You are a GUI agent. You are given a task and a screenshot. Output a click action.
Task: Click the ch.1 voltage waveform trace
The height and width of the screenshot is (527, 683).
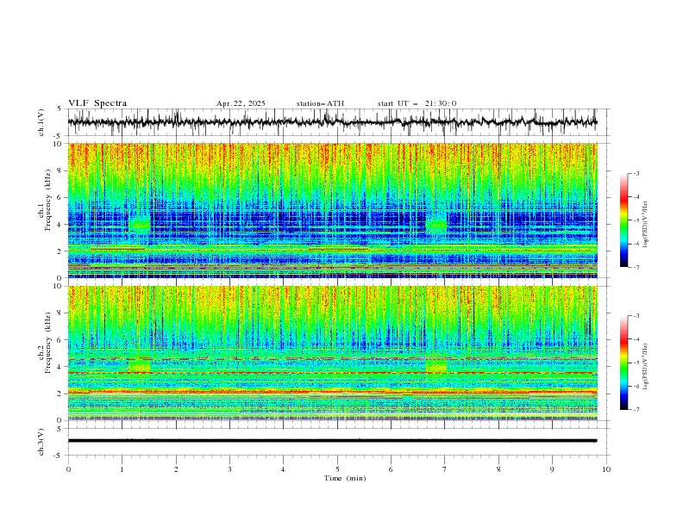(332, 122)
